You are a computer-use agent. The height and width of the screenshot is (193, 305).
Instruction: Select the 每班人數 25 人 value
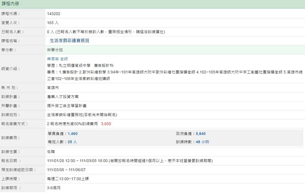[x=72, y=142]
